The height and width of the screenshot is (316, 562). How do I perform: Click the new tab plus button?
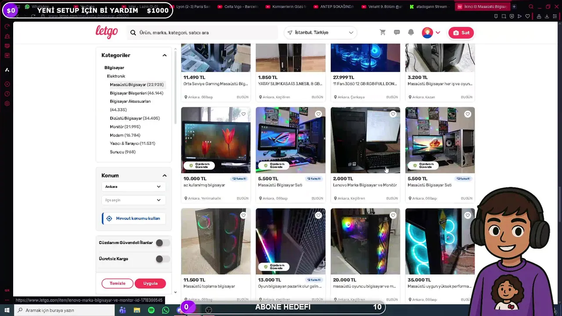(x=514, y=7)
